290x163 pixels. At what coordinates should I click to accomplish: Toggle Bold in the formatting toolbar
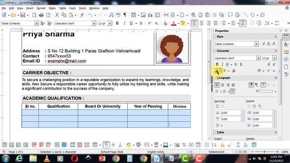coord(117,23)
